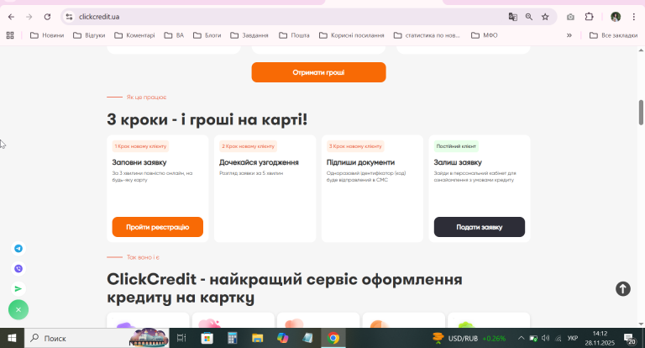645x348 pixels.
Task: Click the Залиш заявку heading
Action: (458, 162)
